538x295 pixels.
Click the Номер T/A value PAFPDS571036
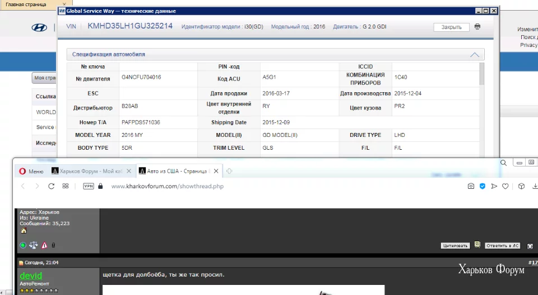point(141,122)
